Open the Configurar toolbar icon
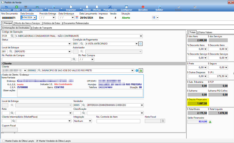Viewport: 234px width, 143px height. tap(126, 7)
